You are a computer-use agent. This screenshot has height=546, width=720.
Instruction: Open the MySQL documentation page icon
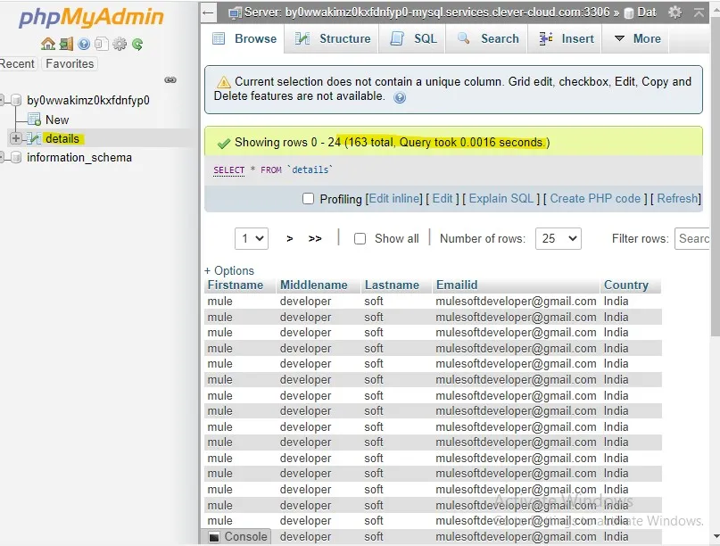click(102, 44)
